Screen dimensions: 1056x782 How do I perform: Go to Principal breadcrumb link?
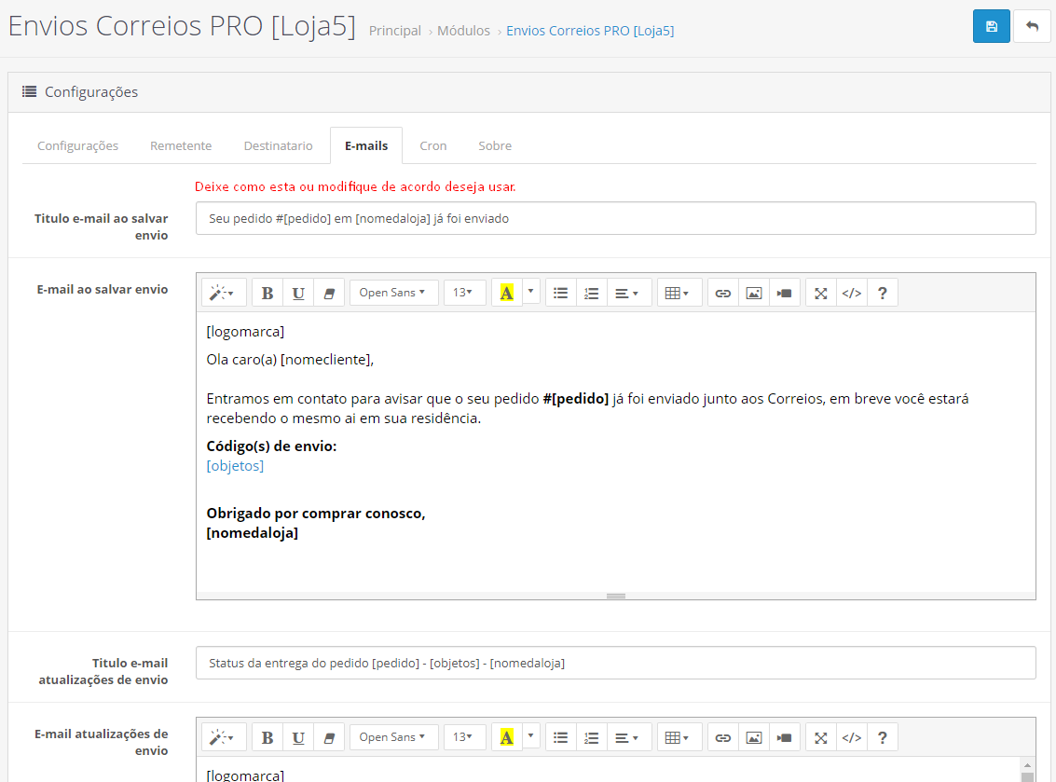(394, 31)
